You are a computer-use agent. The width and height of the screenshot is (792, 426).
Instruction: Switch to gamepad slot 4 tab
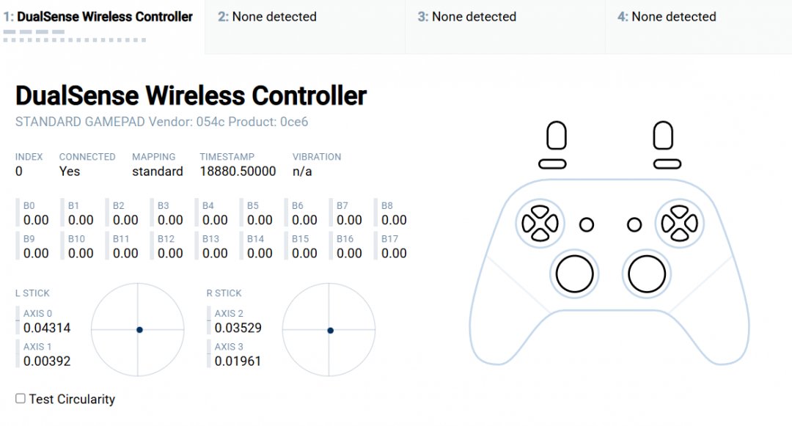[667, 17]
